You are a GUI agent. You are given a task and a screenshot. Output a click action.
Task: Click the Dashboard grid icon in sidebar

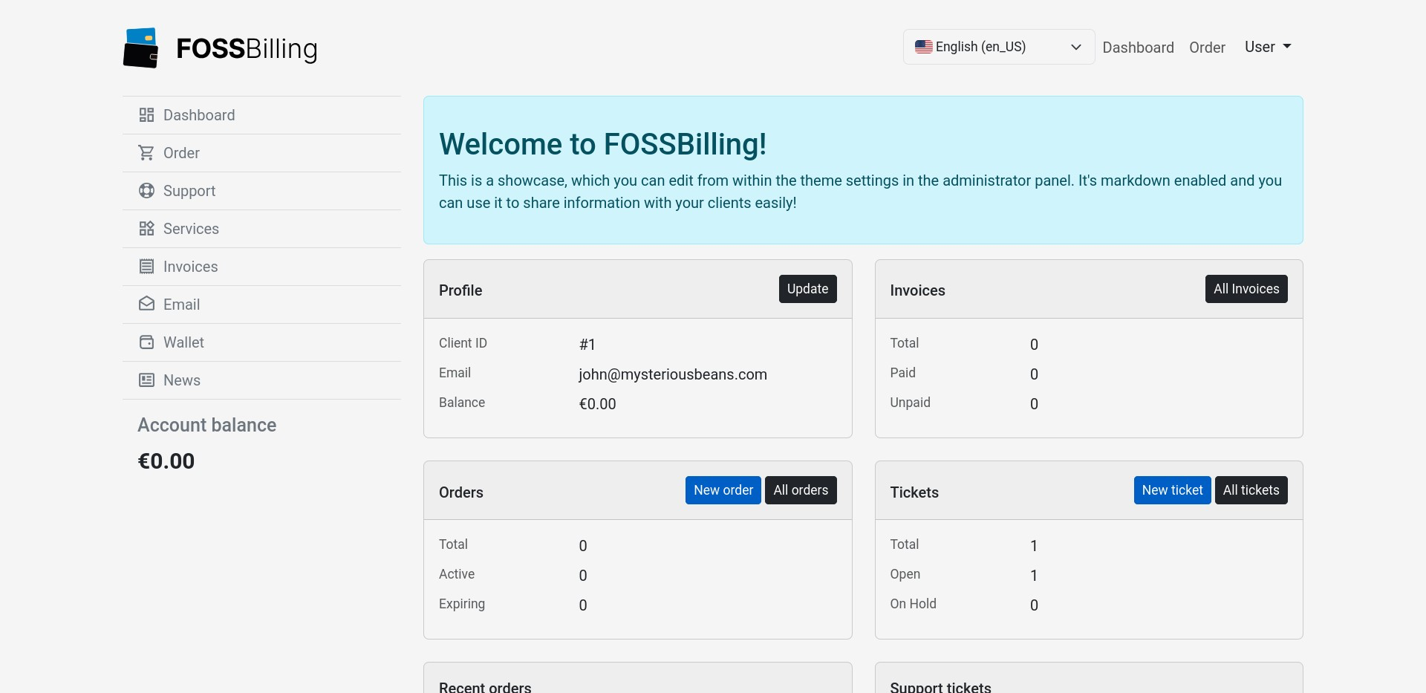[147, 115]
